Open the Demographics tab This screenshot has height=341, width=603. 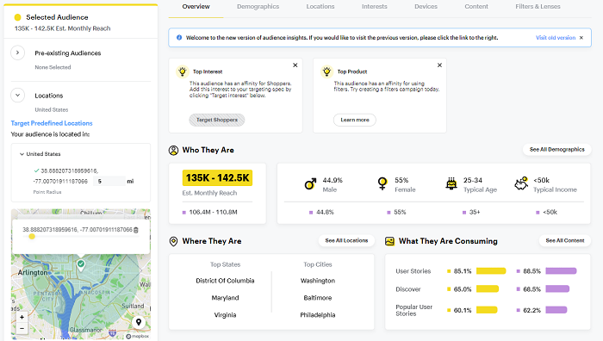[x=258, y=7]
